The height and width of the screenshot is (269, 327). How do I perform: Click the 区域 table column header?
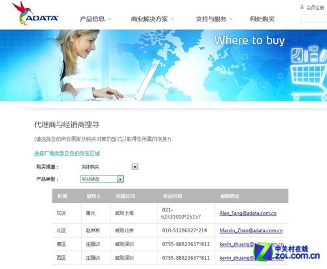62,196
